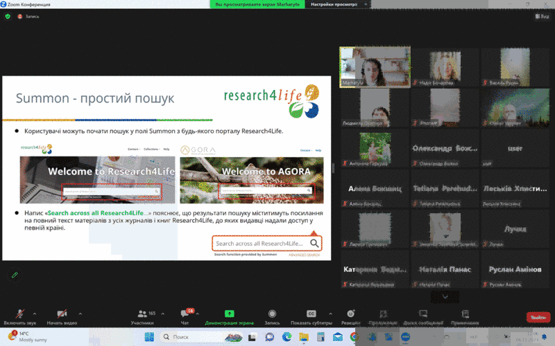Select Лучка participant tile
Screen dimensions: 555x346
[x=515, y=229]
